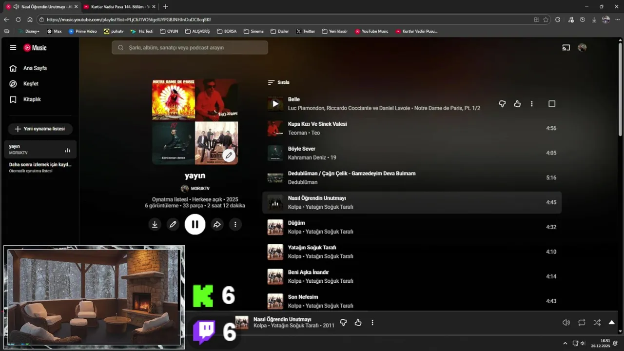Open the Kahraman Deniz artist link
Screen dimensions: 624x351
(x=307, y=157)
